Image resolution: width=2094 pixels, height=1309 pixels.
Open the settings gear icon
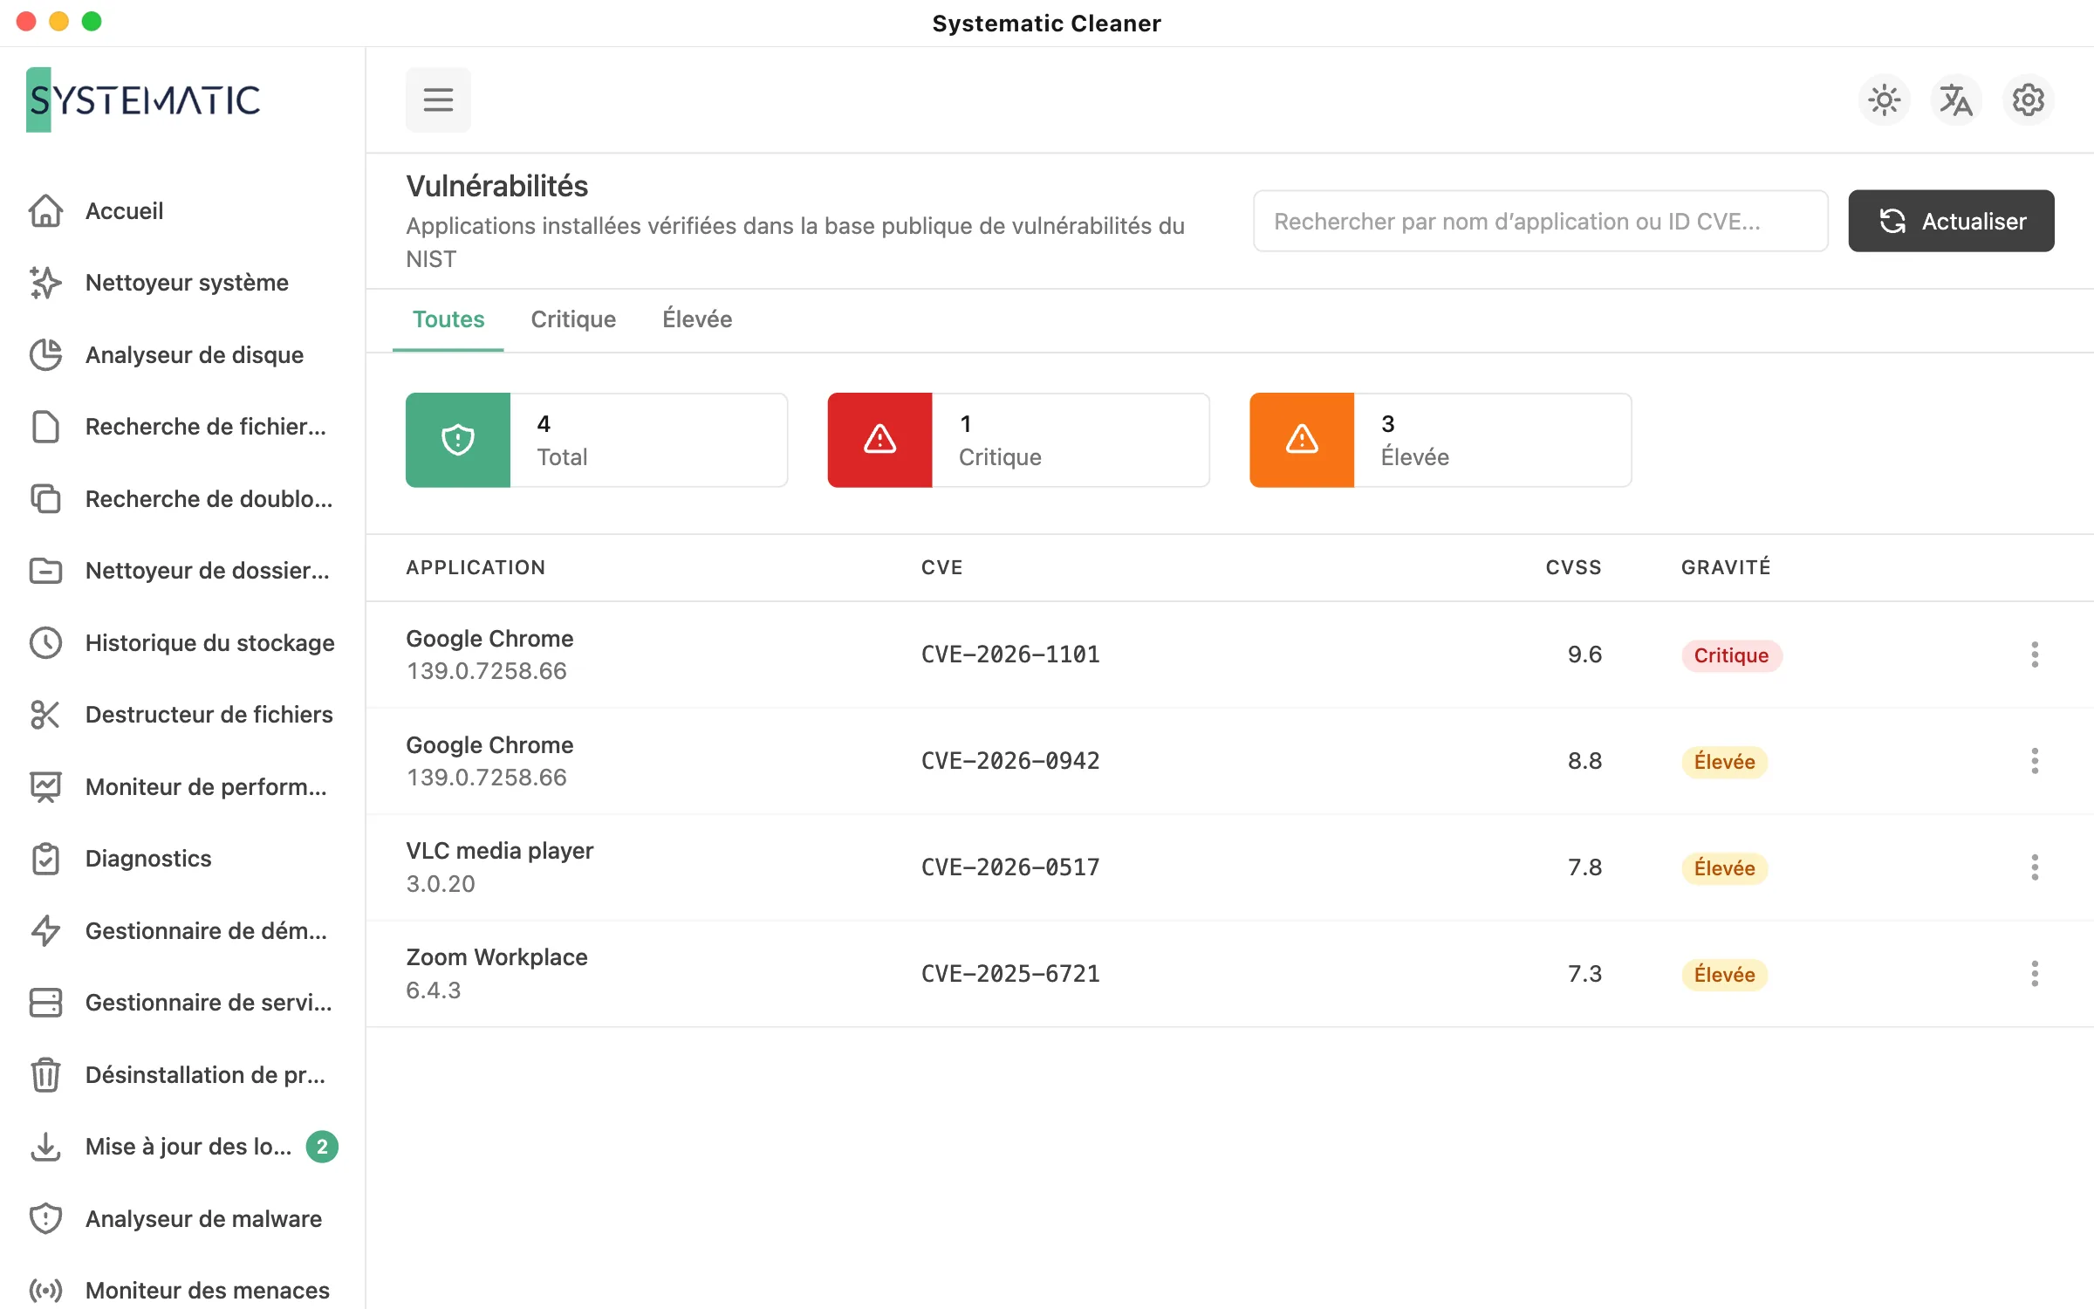pyautogui.click(x=2029, y=100)
